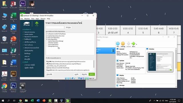Click the Help button at installer bottom-left
183x103 pixels.
[49, 74]
